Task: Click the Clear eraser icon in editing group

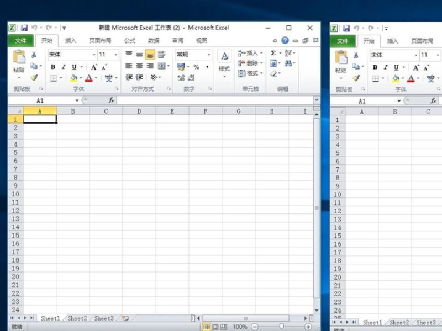Action: 273,74
